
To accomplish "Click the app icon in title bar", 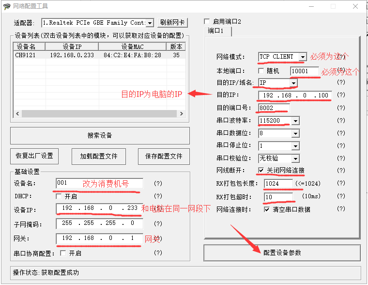I will [6, 6].
